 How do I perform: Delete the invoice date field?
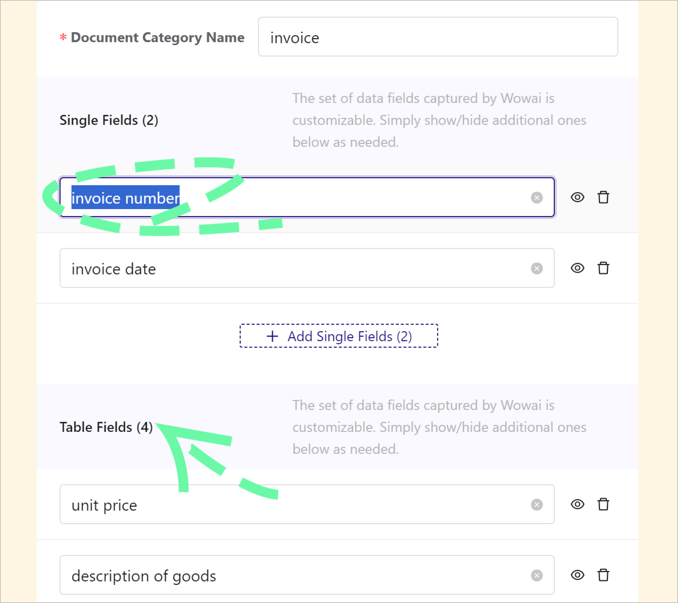[x=603, y=268]
